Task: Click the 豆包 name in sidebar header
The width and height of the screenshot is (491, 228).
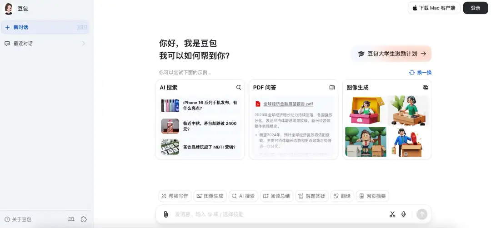Action: coord(23,9)
